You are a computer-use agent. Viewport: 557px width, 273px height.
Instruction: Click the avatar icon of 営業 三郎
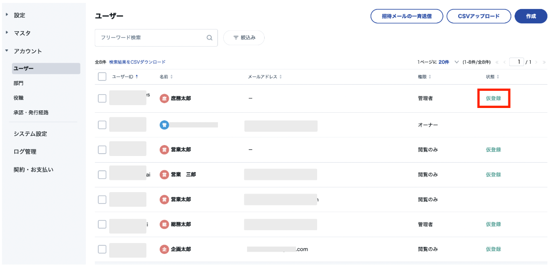[164, 175]
